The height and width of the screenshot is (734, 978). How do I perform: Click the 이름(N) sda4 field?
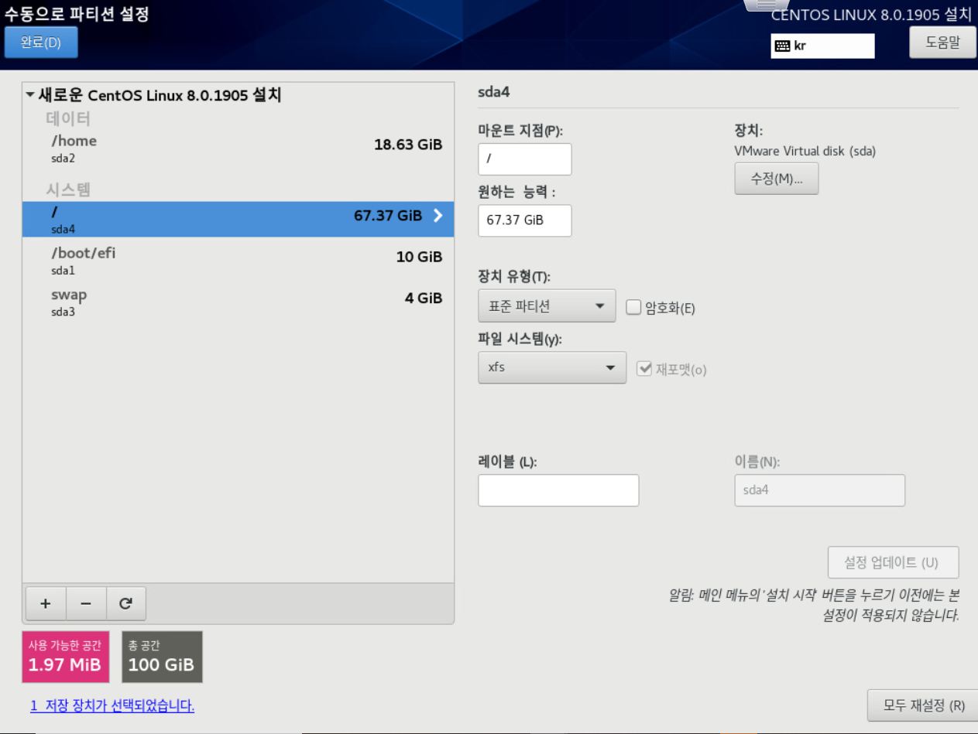point(819,490)
